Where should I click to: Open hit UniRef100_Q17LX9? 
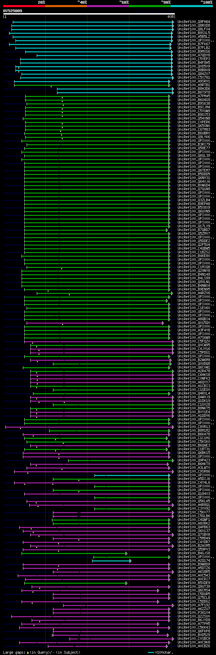click(194, 226)
